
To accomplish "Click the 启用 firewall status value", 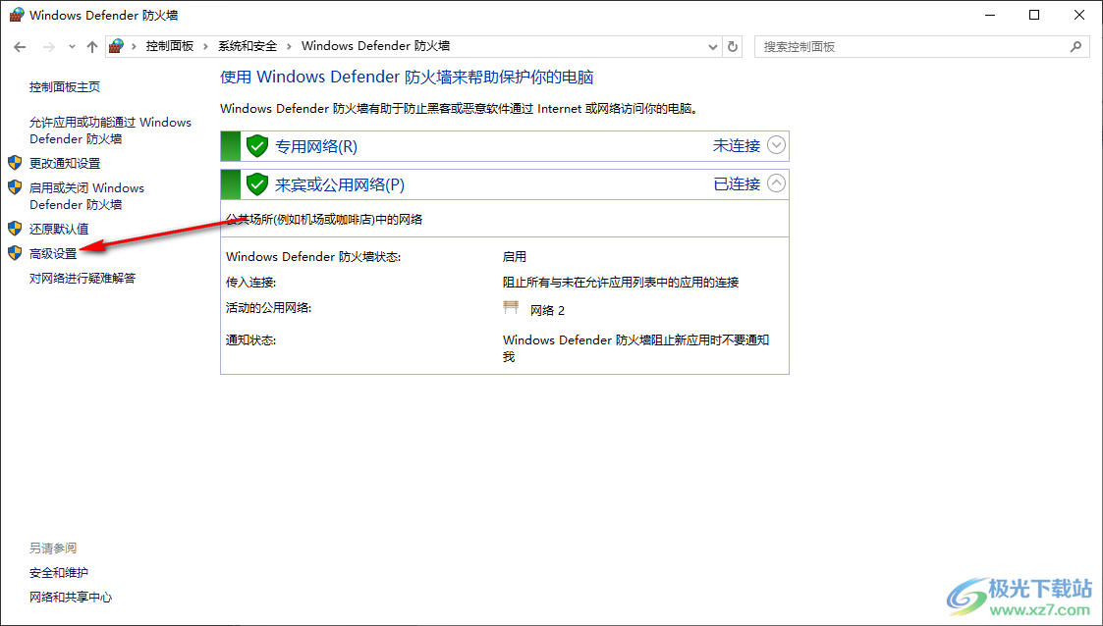I will 515,257.
